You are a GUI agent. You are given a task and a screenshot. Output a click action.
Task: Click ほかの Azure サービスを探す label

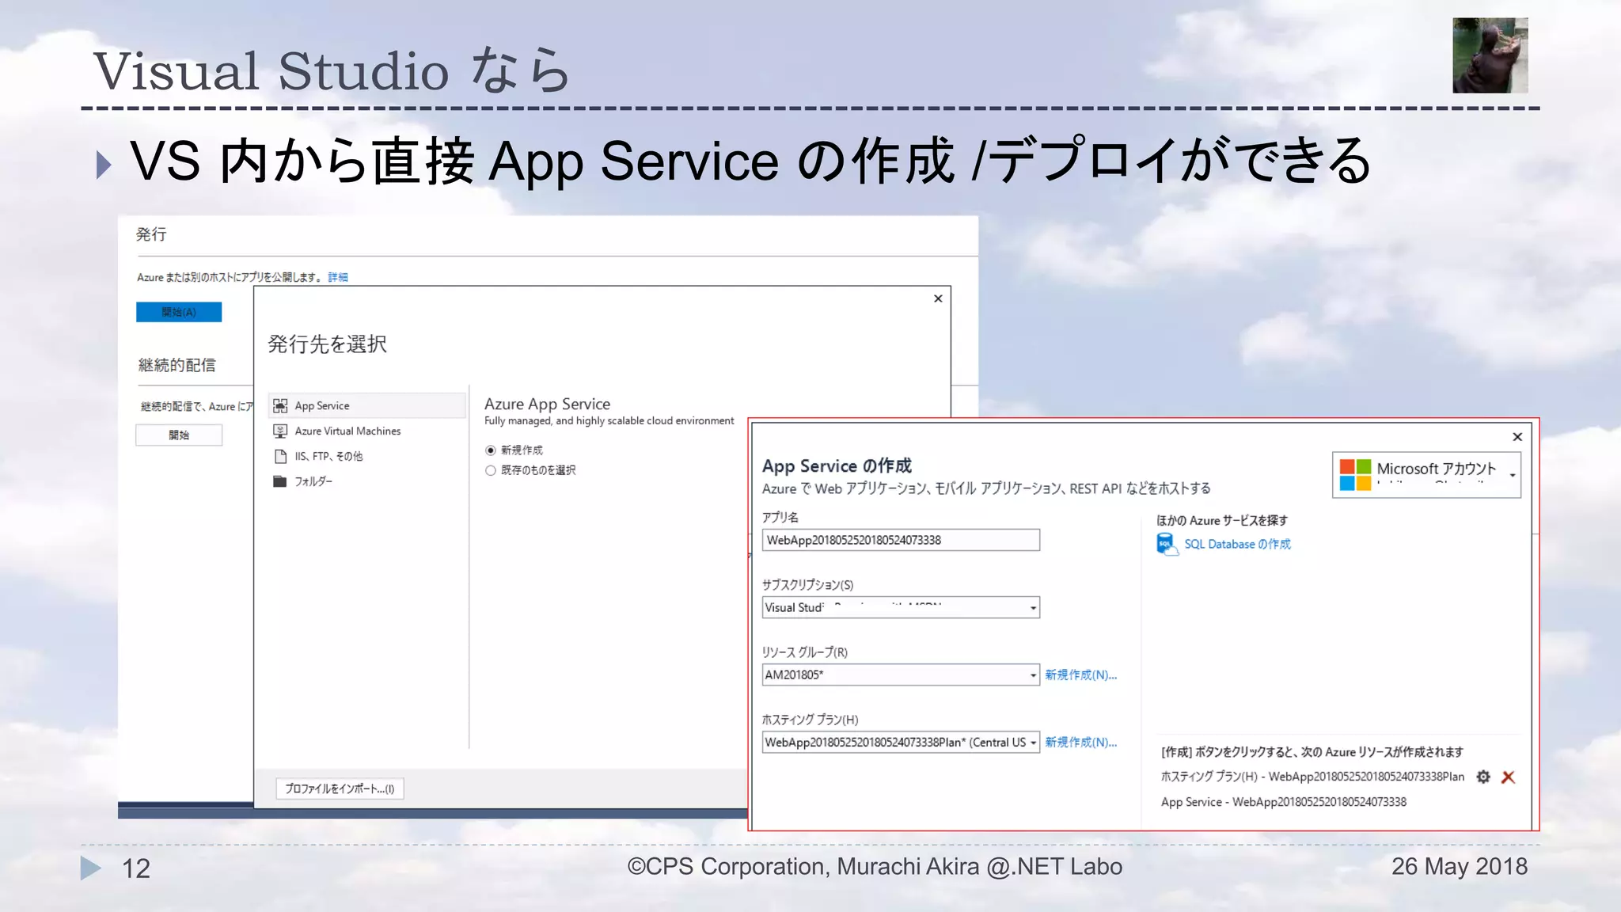1222,520
